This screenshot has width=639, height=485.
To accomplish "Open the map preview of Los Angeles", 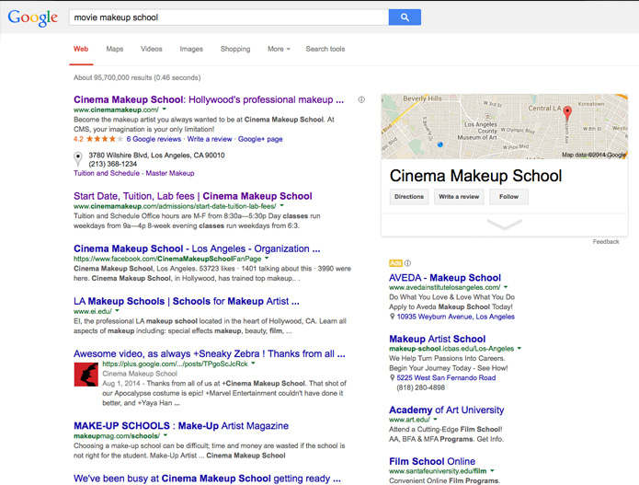I will [504, 126].
